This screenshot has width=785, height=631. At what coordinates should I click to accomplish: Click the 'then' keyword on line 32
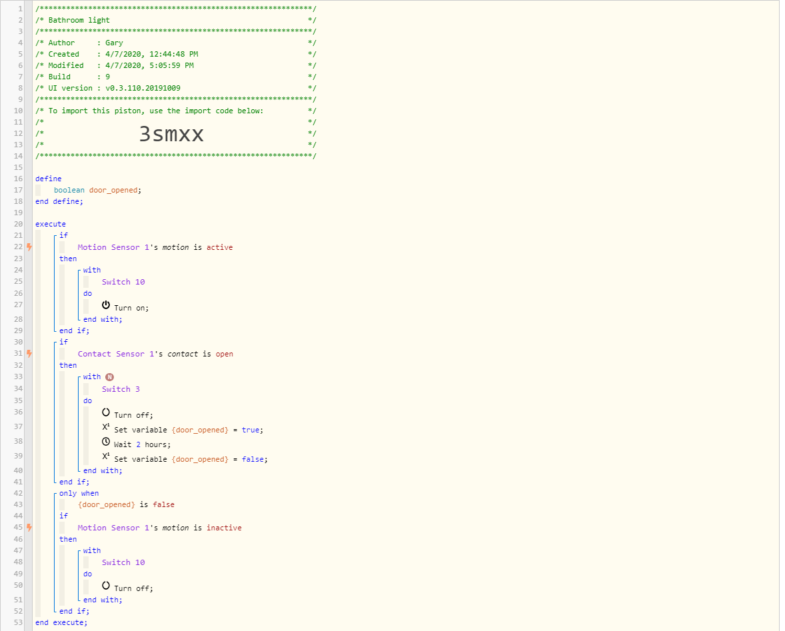(68, 365)
